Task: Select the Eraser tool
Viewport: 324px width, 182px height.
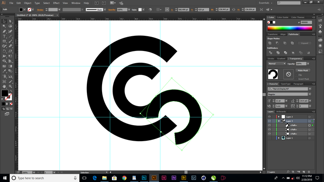Action: [10, 46]
